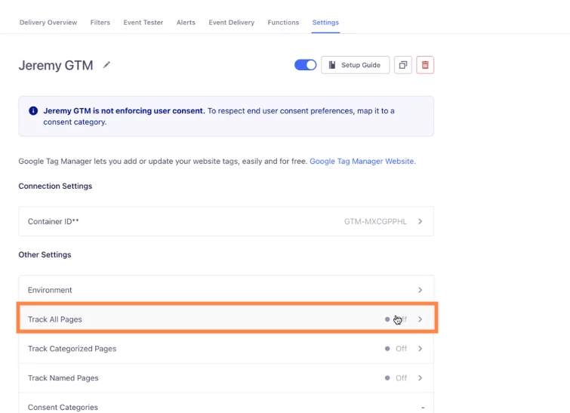
Task: Select the Settings tab
Action: [325, 23]
